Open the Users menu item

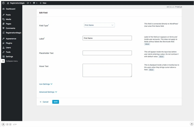[x=8, y=48]
